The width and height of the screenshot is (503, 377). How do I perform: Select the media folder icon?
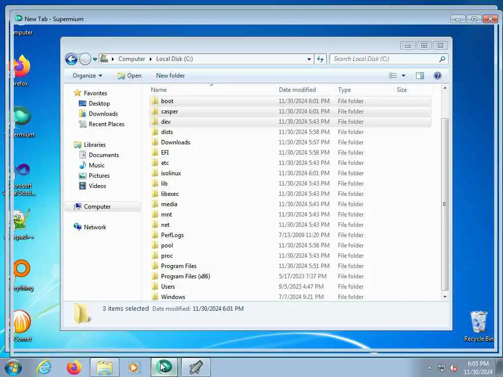click(155, 204)
